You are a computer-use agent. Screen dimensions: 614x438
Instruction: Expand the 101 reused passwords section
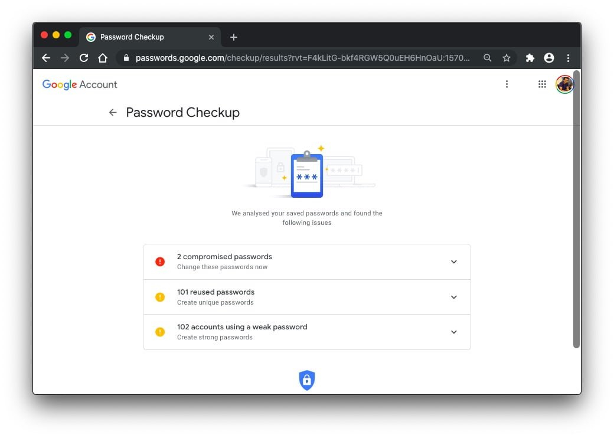point(454,297)
